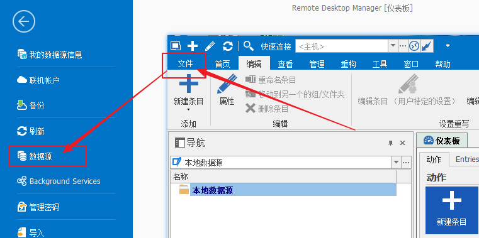The image size is (479, 238).
Task: Open the quick access toolbar customize arrow
Action: coord(448,46)
